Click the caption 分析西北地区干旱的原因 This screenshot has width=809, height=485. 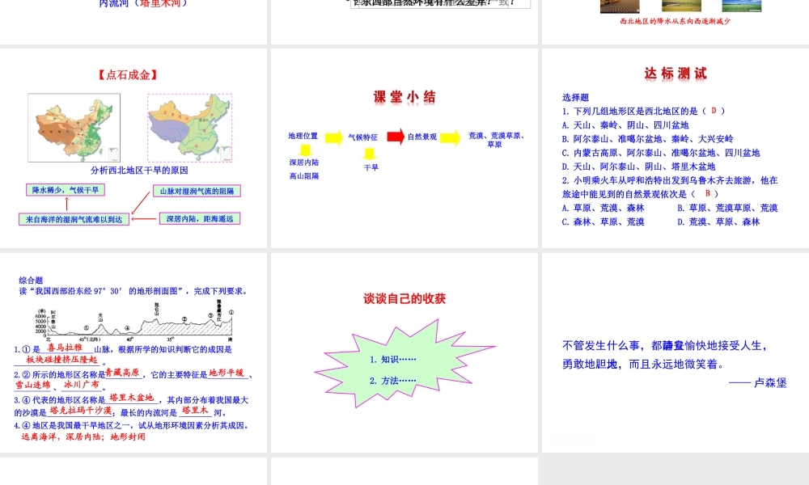pos(139,170)
